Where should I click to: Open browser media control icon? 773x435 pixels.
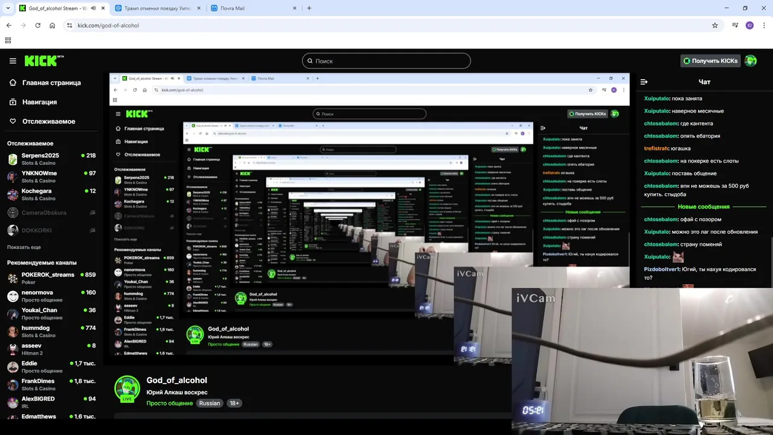click(735, 25)
